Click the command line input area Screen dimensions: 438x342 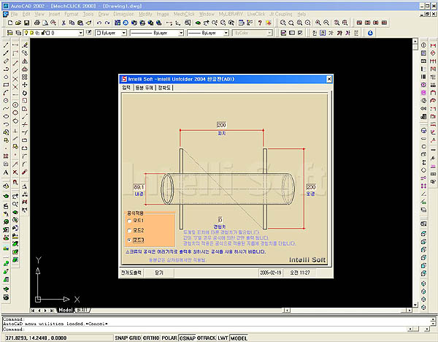coord(204,329)
